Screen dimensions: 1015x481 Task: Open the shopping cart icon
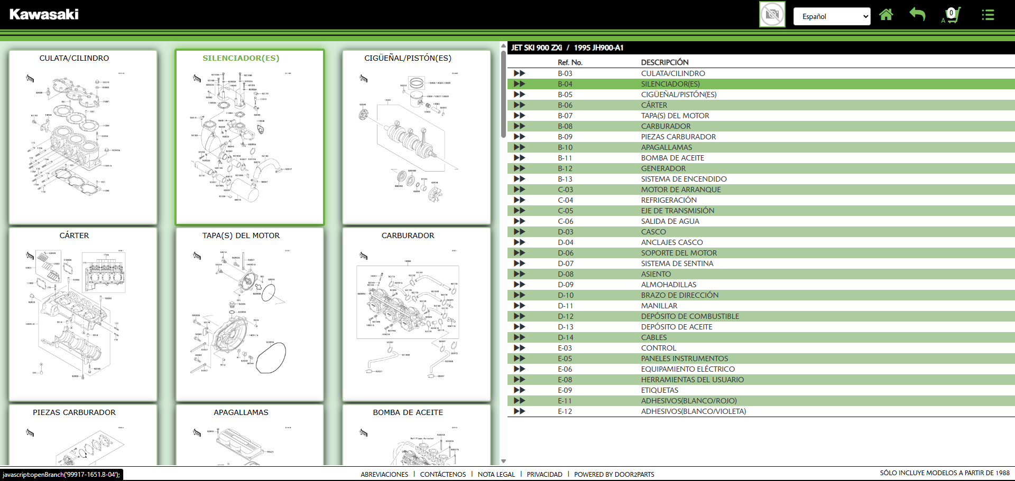click(x=952, y=15)
